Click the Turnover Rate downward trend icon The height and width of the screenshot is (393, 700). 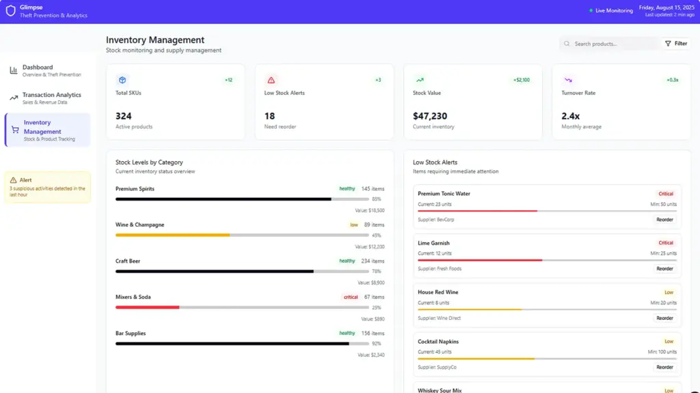pyautogui.click(x=568, y=80)
